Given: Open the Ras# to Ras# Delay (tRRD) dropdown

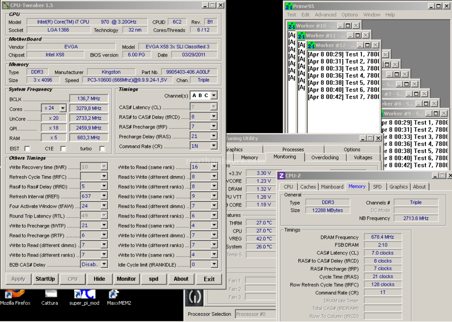Looking at the screenshot, I should [x=104, y=187].
